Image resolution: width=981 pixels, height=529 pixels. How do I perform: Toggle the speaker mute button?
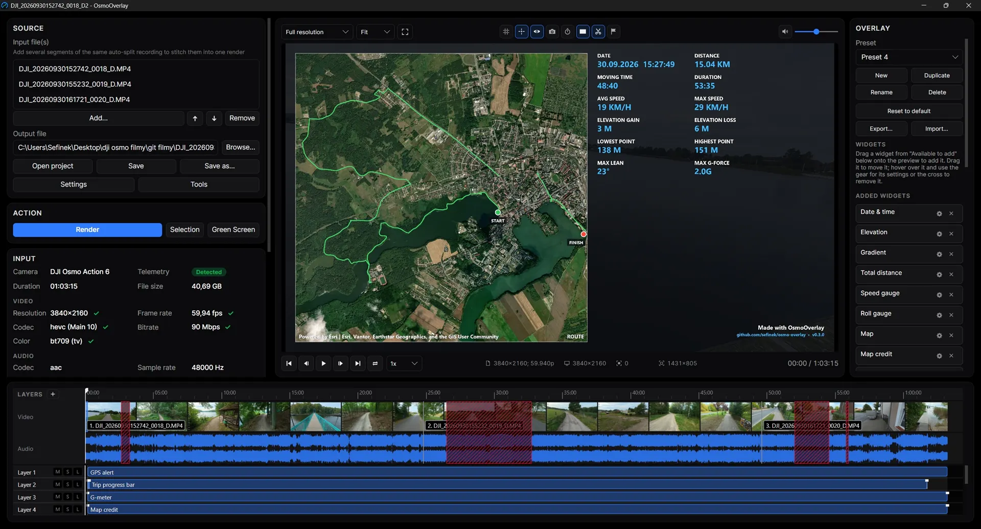[785, 32]
